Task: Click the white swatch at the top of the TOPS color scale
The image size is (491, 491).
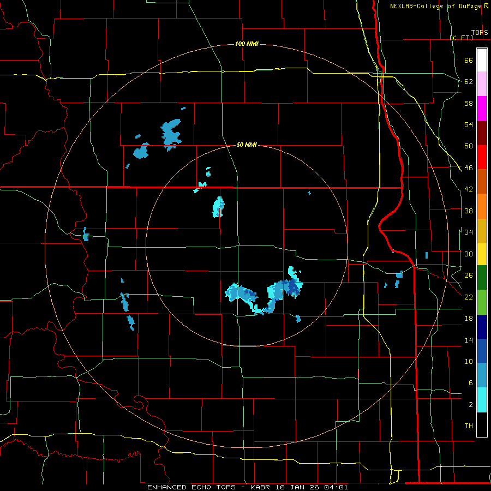Action: (x=482, y=60)
